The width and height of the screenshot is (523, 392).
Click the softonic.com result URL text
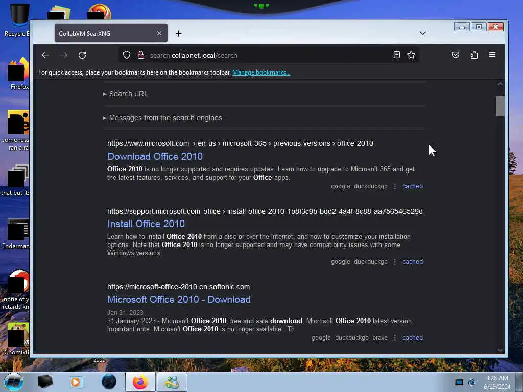[x=178, y=287]
